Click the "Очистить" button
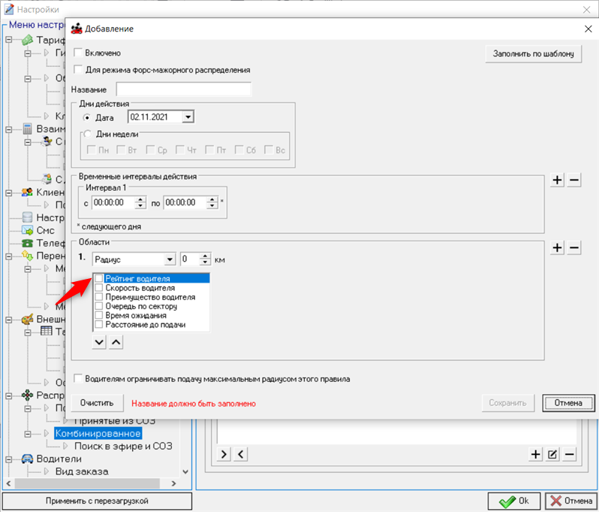 point(97,403)
